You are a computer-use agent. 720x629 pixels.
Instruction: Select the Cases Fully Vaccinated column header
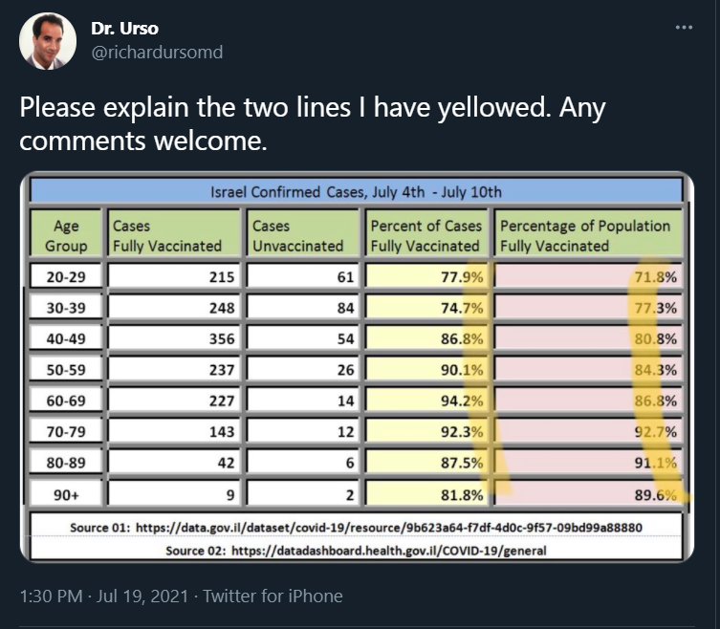pos(174,235)
